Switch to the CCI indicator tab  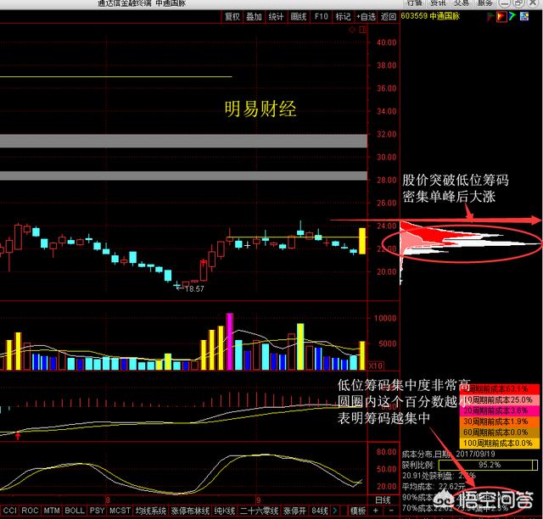click(x=10, y=511)
